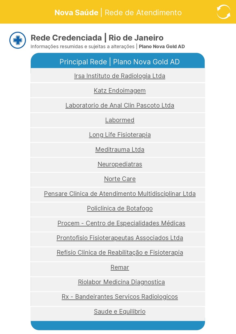Open Pensare Clinica de Atendimento Multidisciplinar
The height and width of the screenshot is (334, 236).
click(x=120, y=194)
